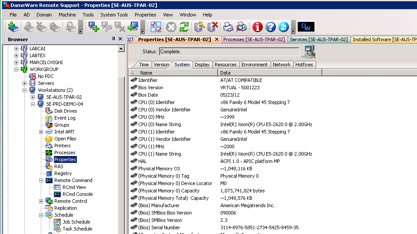Expand the MARCELOVIGHI domain node
The width and height of the screenshot is (417, 234).
(x=16, y=62)
